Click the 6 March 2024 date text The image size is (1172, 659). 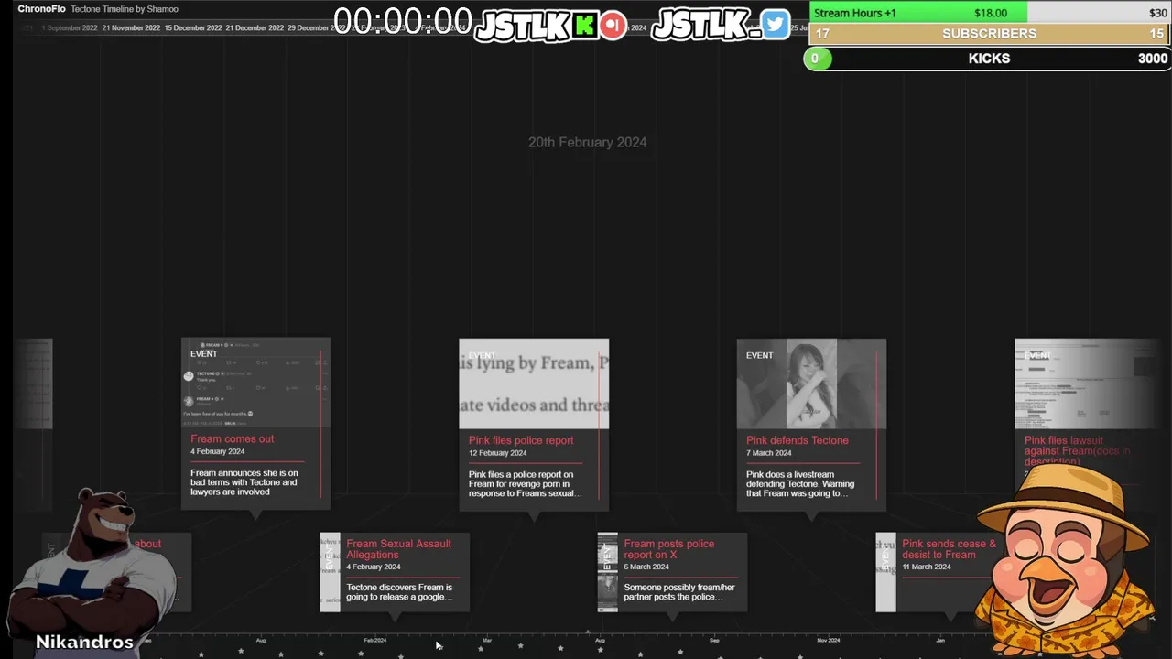[x=646, y=567]
